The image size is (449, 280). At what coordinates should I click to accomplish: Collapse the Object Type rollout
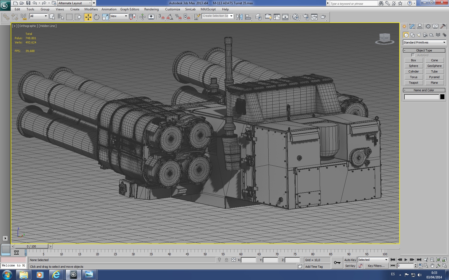tap(424, 50)
